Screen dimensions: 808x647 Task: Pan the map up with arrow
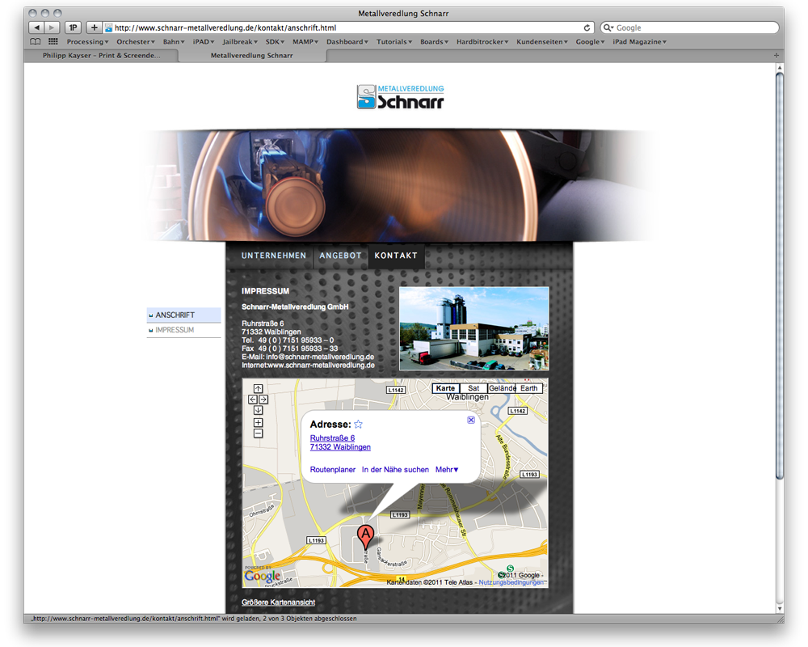(x=259, y=388)
